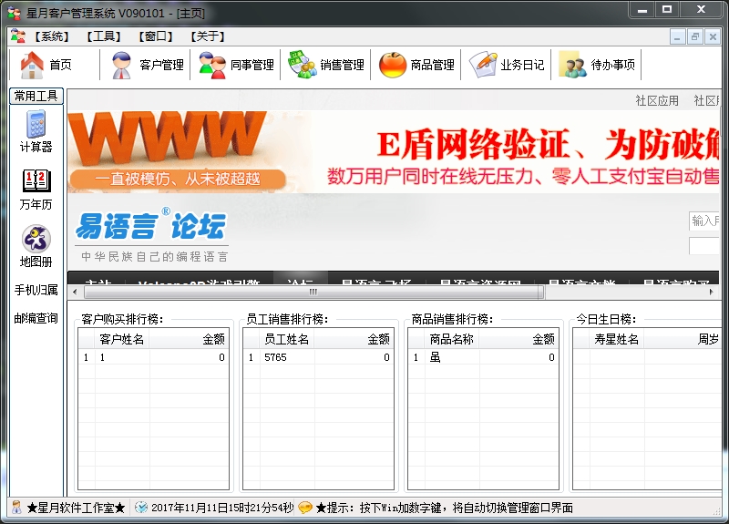Click the 邮编查询 postcode lookup
Viewport: 729px width, 524px height.
(x=36, y=318)
